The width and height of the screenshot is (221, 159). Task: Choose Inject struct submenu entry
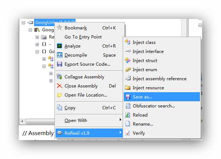click(x=162, y=61)
